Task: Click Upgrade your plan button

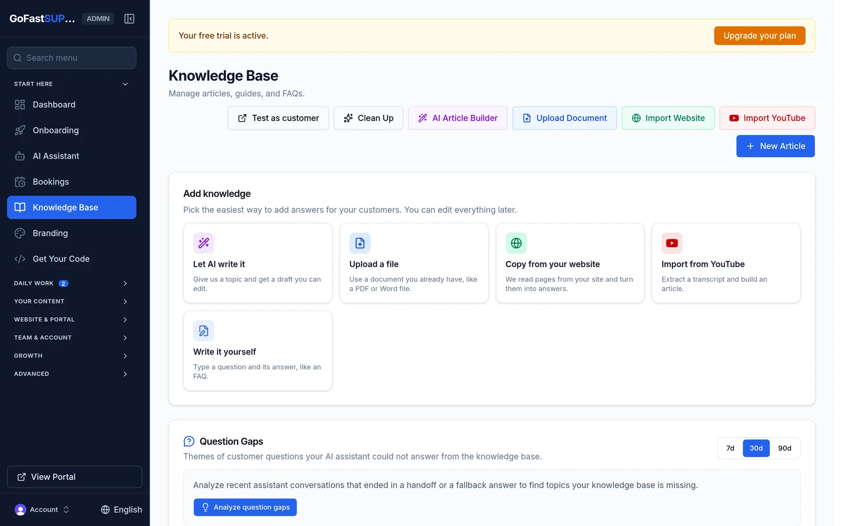Action: click(x=759, y=36)
